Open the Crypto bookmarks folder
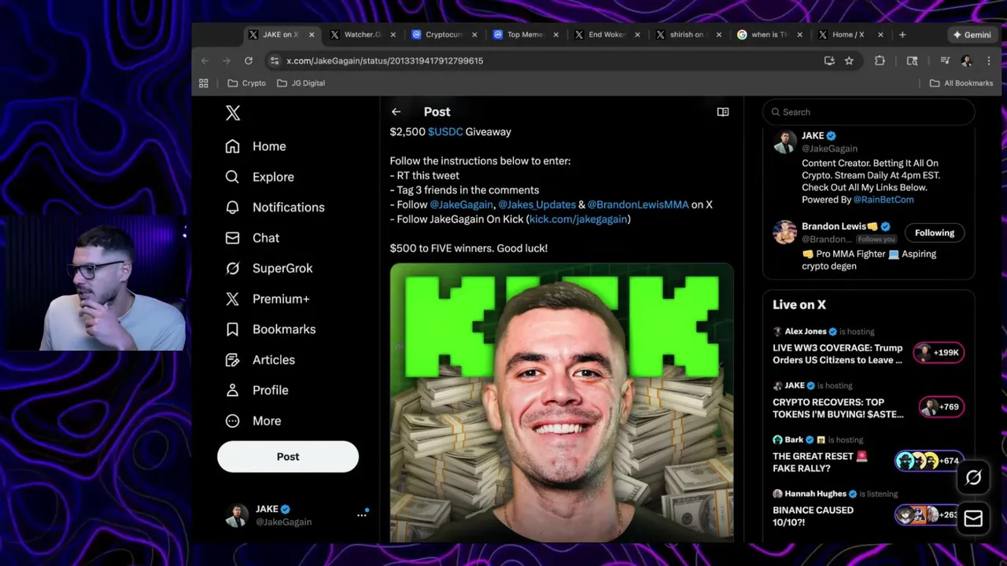This screenshot has width=1007, height=566. [x=246, y=83]
